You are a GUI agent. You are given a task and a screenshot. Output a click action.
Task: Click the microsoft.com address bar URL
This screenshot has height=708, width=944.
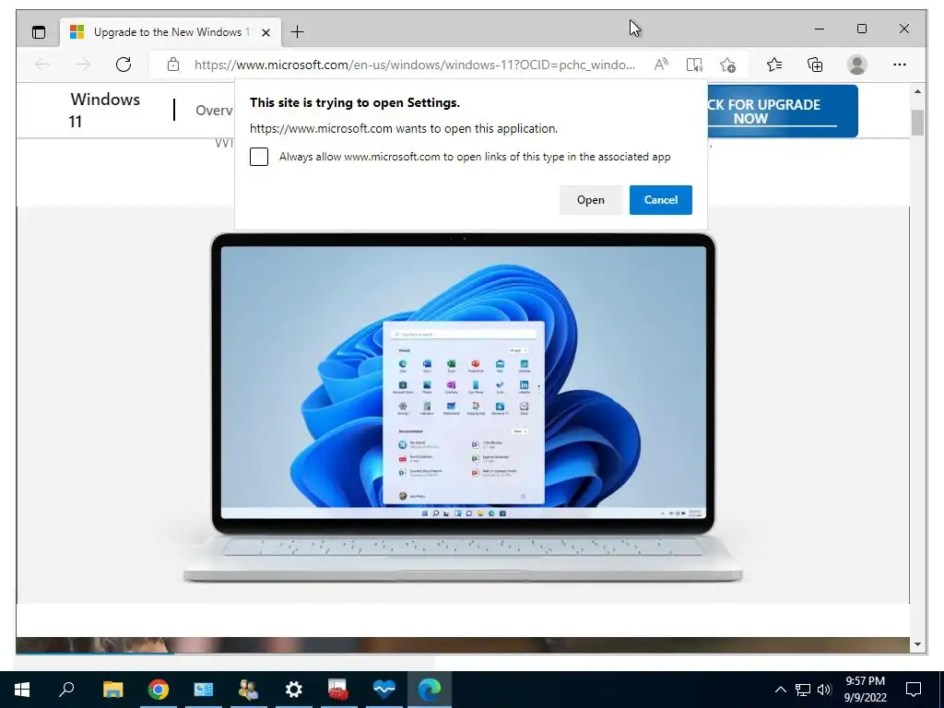click(x=414, y=65)
